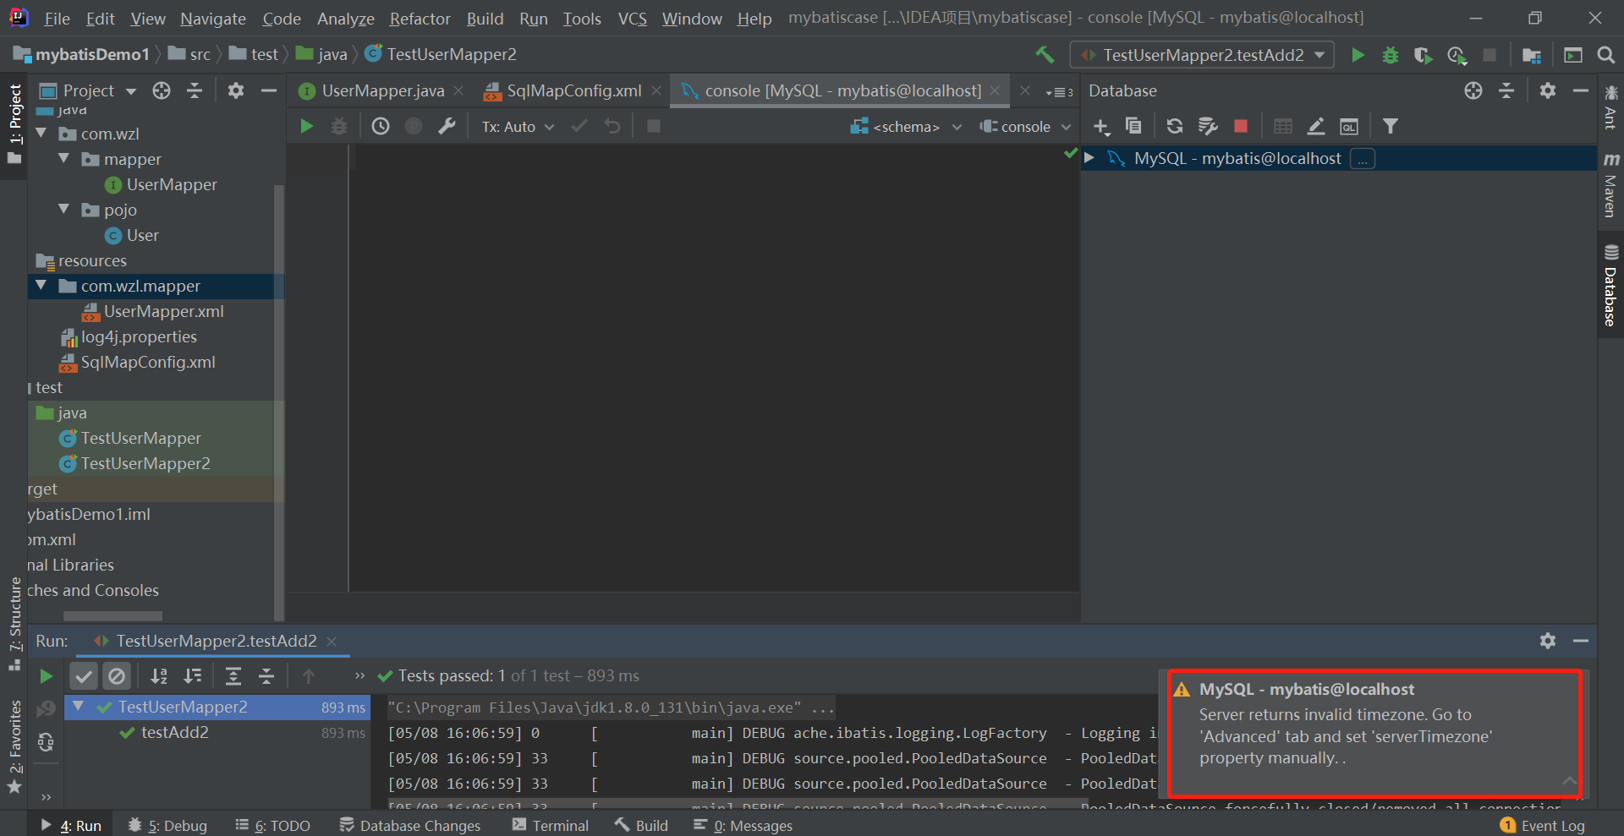Click the Debug bug icon in the top toolbar

tap(1390, 55)
